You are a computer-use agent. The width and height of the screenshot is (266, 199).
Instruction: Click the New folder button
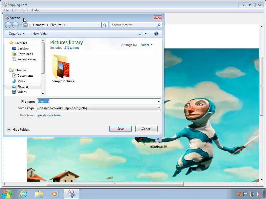(40, 34)
